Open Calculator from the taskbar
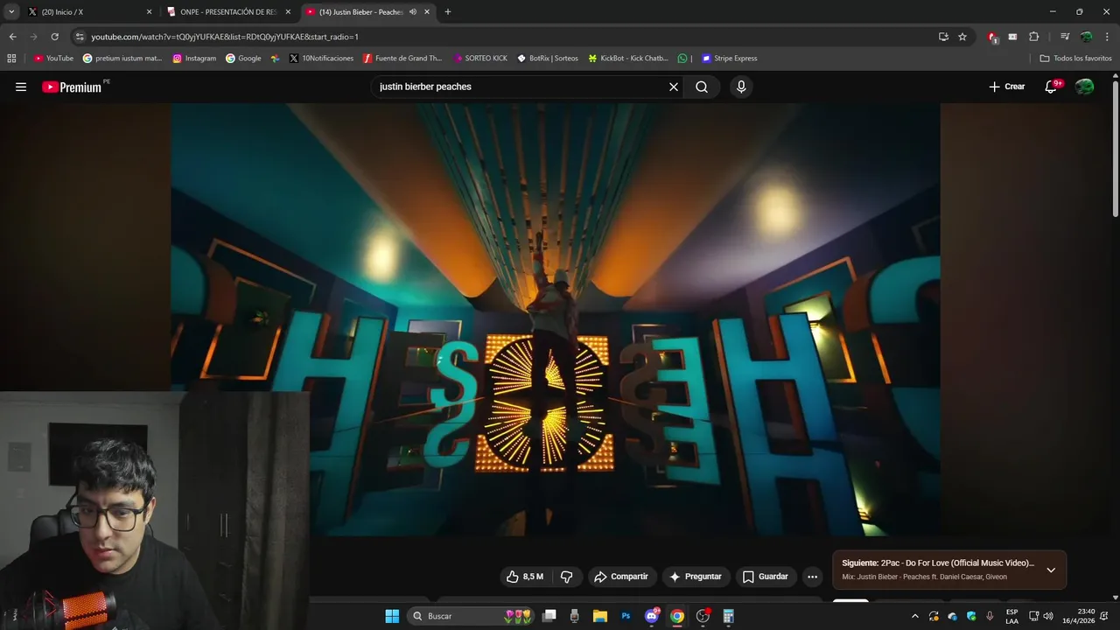 (x=728, y=616)
